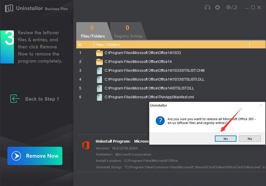The image size is (266, 186).
Task: Select the folder icon for row 2 Office14
Action: pos(99,62)
